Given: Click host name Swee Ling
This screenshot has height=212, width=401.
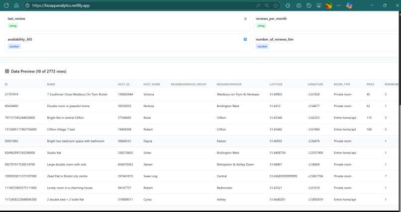Looking at the screenshot, I should [150, 176].
